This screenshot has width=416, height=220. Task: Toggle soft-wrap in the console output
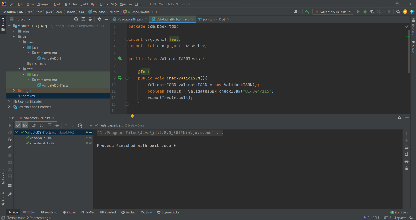(406, 147)
